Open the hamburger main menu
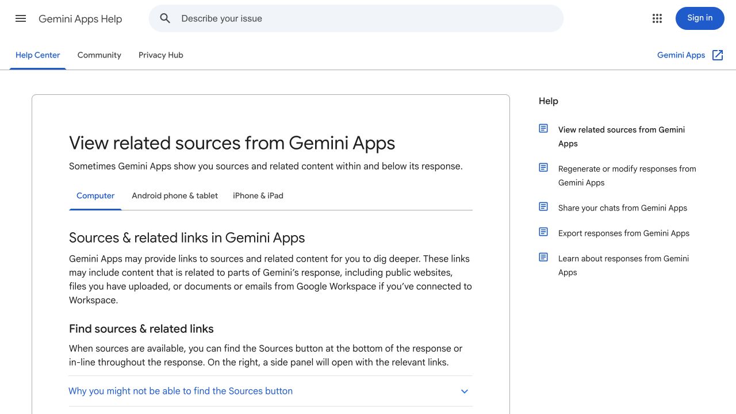736x414 pixels. [x=21, y=18]
